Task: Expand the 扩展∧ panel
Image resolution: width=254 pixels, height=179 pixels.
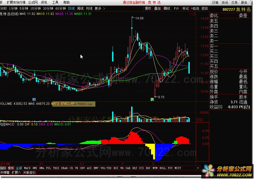Action: 16,172
